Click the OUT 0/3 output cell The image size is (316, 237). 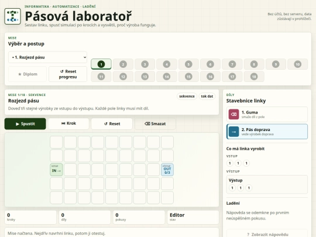click(x=167, y=170)
